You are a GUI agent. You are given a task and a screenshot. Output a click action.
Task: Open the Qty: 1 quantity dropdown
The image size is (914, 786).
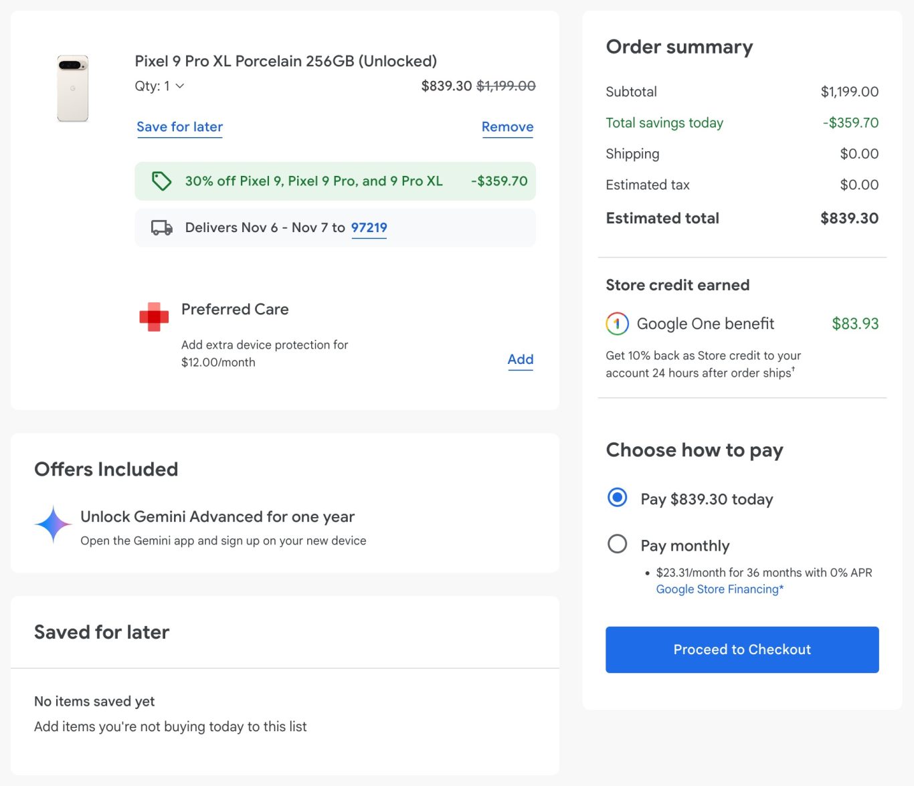point(160,86)
